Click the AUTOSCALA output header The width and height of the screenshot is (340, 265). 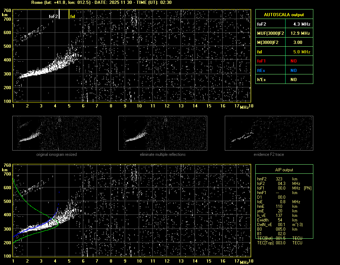pyautogui.click(x=284, y=15)
